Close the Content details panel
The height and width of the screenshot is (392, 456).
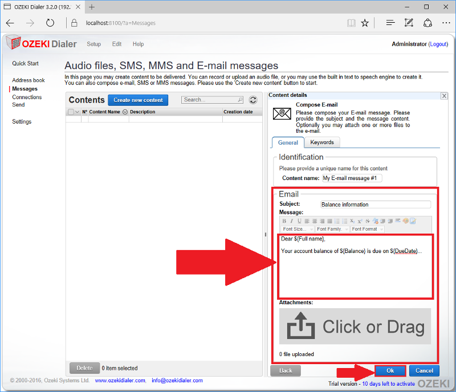(444, 96)
